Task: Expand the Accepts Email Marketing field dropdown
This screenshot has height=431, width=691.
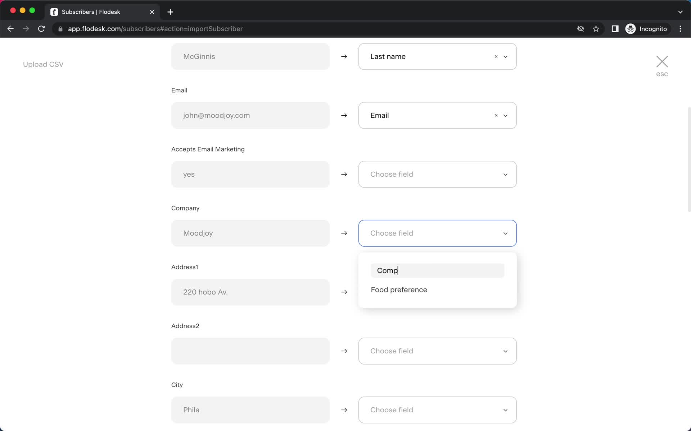Action: (438, 174)
